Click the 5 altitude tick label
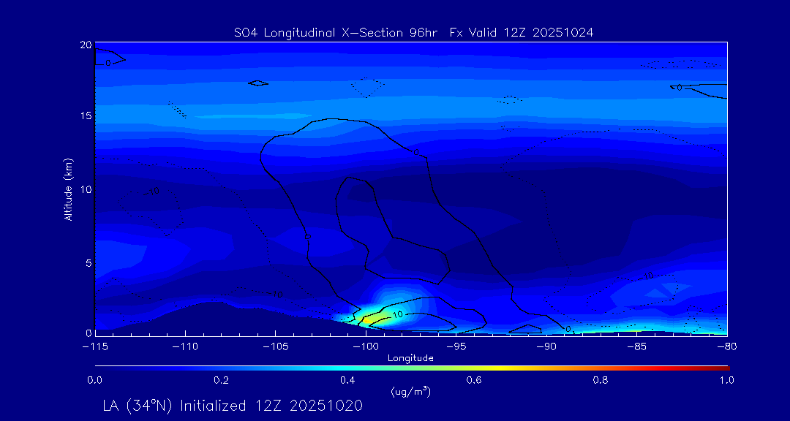Viewport: 790px width, 421px height. click(x=89, y=263)
